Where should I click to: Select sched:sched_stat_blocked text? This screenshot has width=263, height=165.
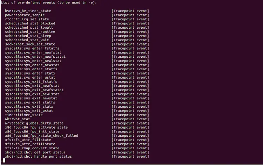[x=30, y=23]
